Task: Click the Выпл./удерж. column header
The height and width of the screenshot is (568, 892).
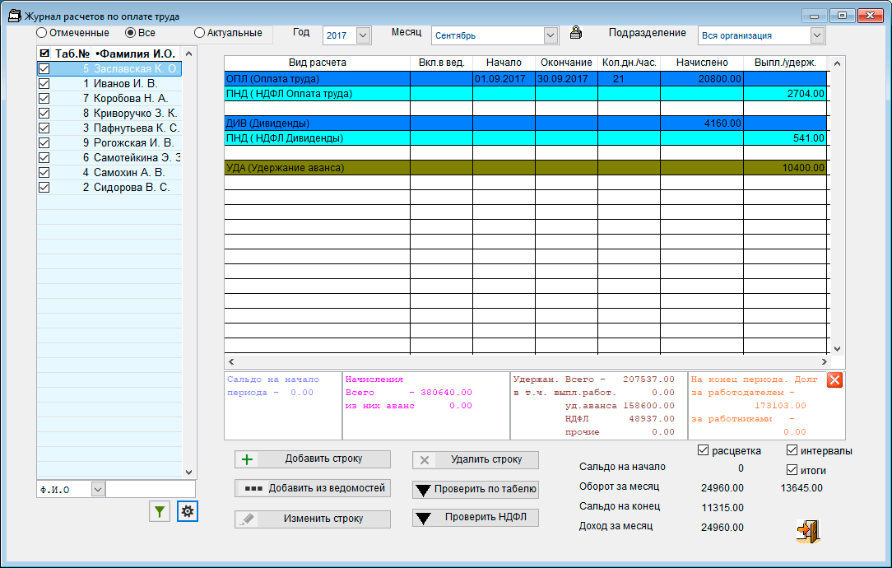Action: (x=785, y=63)
